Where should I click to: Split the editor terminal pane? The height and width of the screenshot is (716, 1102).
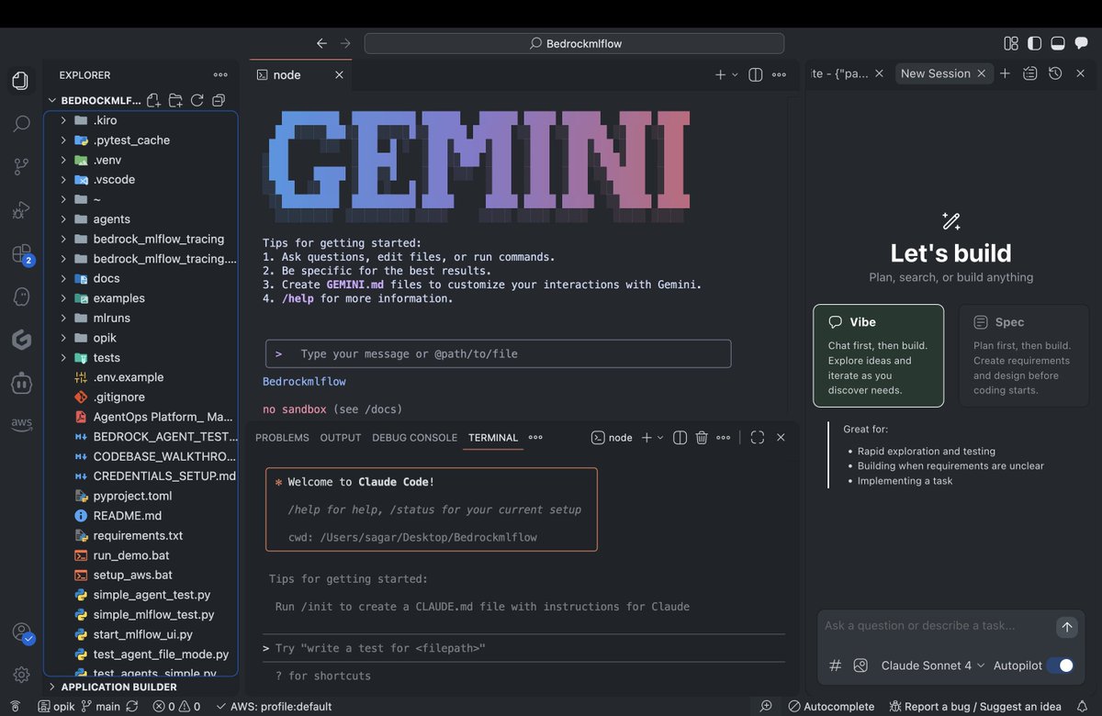756,75
